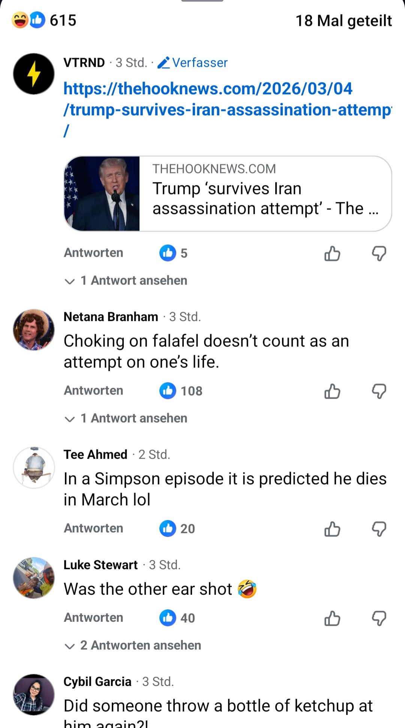This screenshot has height=728, width=405.
Task: Thumbs down VTRND's link comment
Action: coord(379,254)
